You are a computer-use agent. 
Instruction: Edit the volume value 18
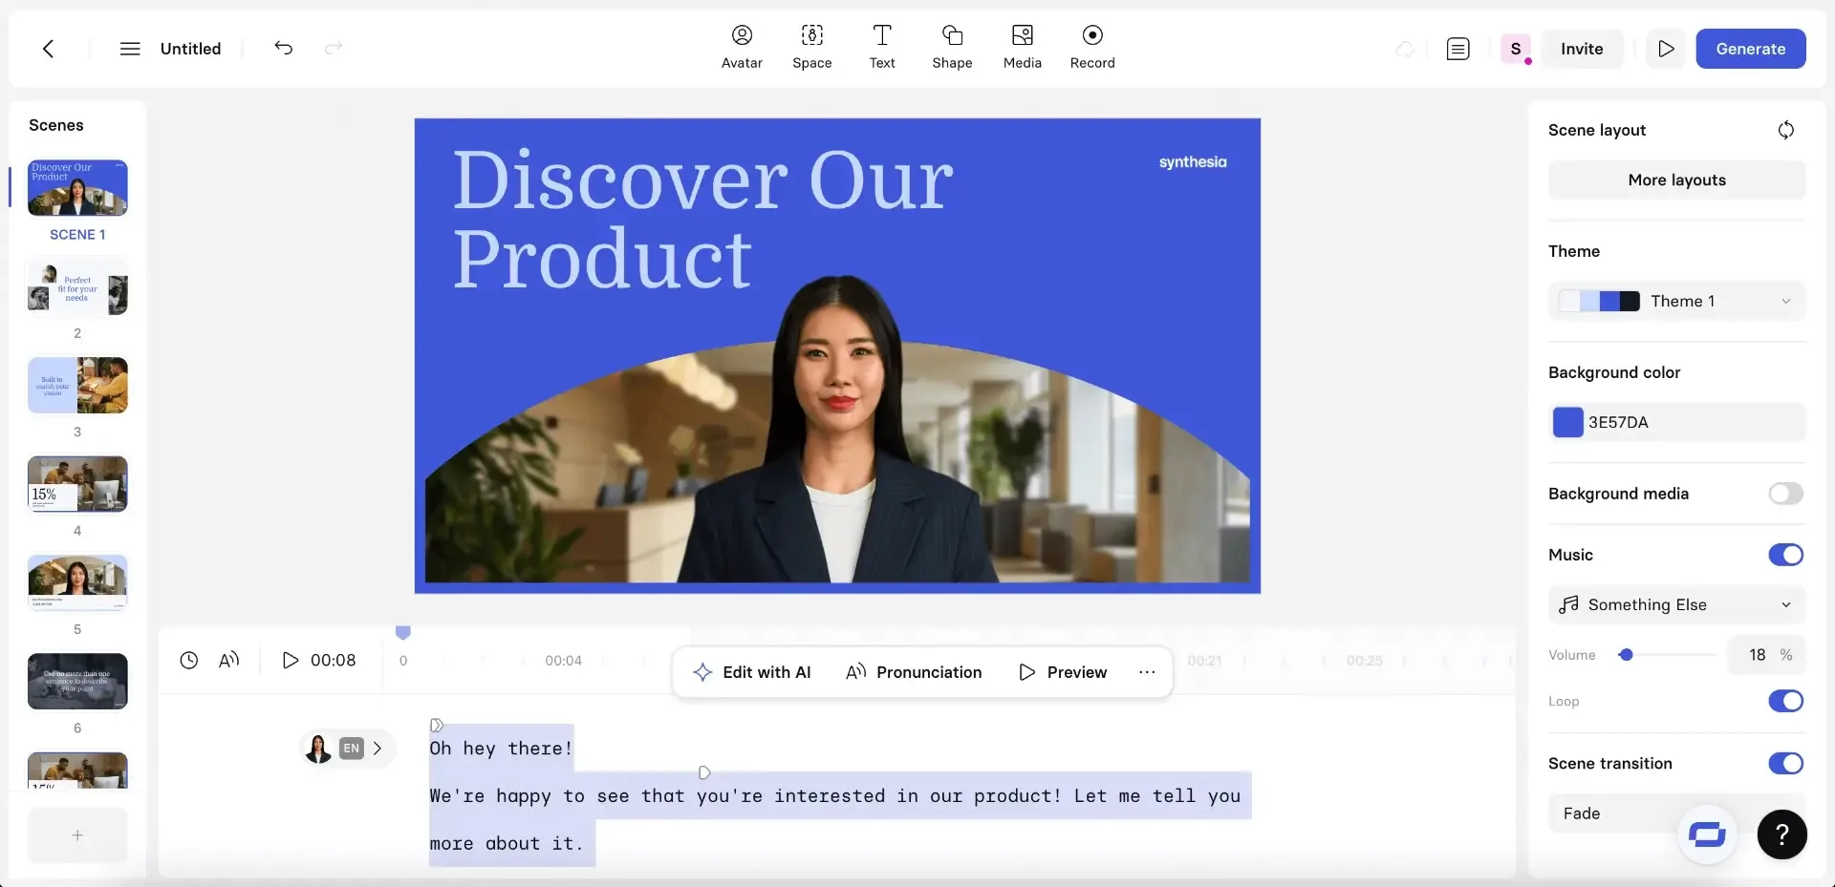coord(1757,655)
